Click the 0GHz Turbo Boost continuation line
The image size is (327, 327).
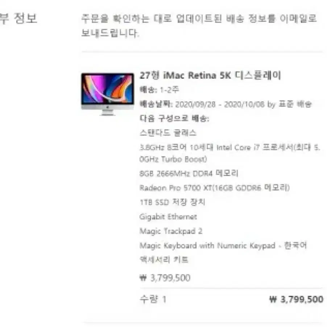click(x=173, y=159)
